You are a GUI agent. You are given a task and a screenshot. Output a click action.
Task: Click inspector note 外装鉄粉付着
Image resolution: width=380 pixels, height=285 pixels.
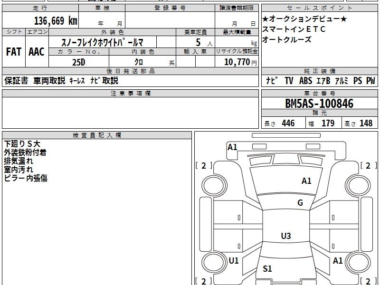25,152
